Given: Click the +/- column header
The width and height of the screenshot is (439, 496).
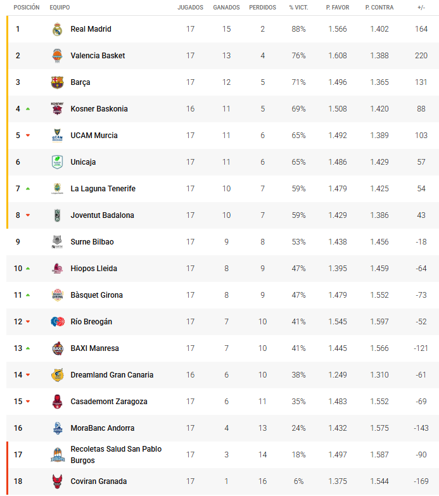Looking at the screenshot, I should point(421,8).
